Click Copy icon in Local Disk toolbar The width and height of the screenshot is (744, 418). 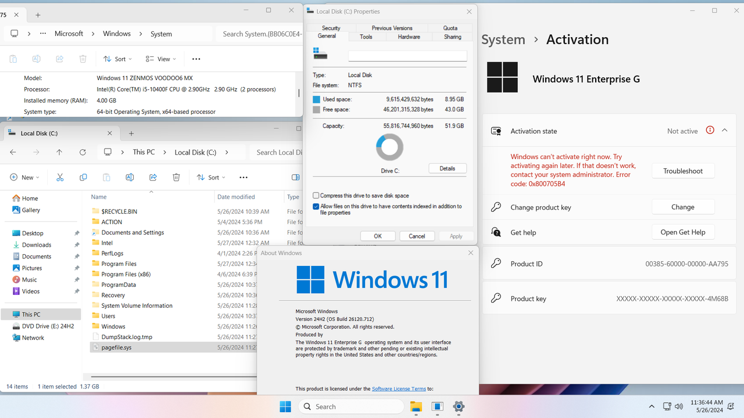tap(83, 177)
